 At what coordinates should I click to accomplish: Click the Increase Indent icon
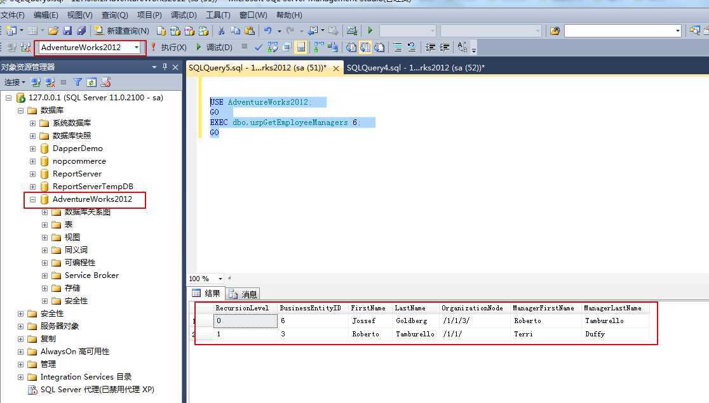[445, 47]
